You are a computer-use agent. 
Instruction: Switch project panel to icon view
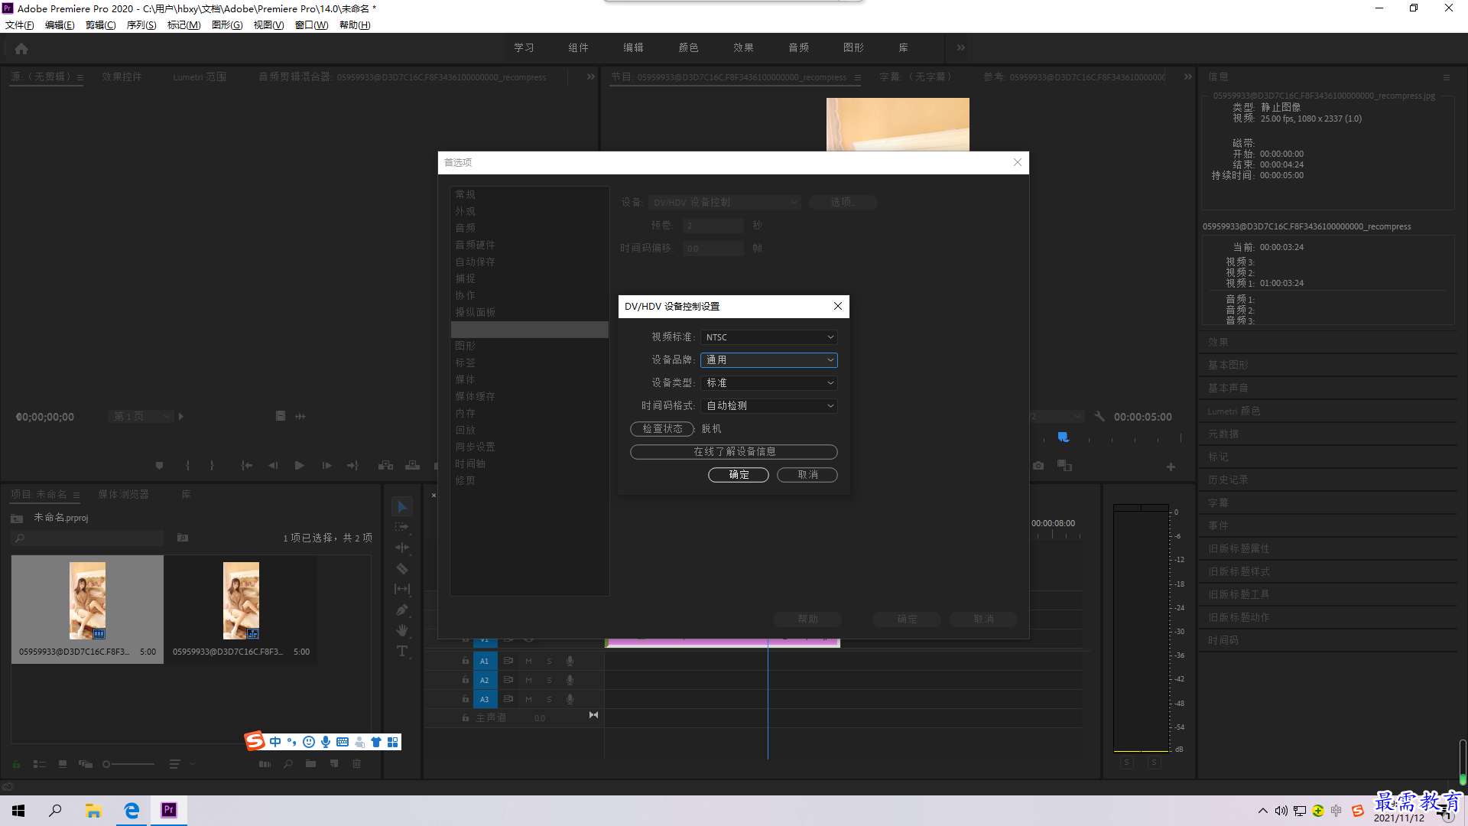tap(63, 764)
